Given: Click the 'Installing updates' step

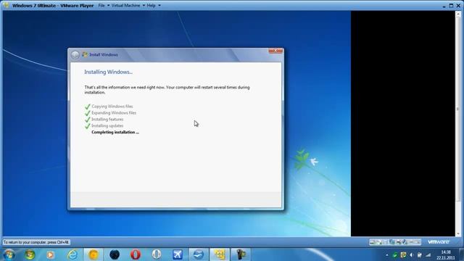Looking at the screenshot, I should 107,125.
